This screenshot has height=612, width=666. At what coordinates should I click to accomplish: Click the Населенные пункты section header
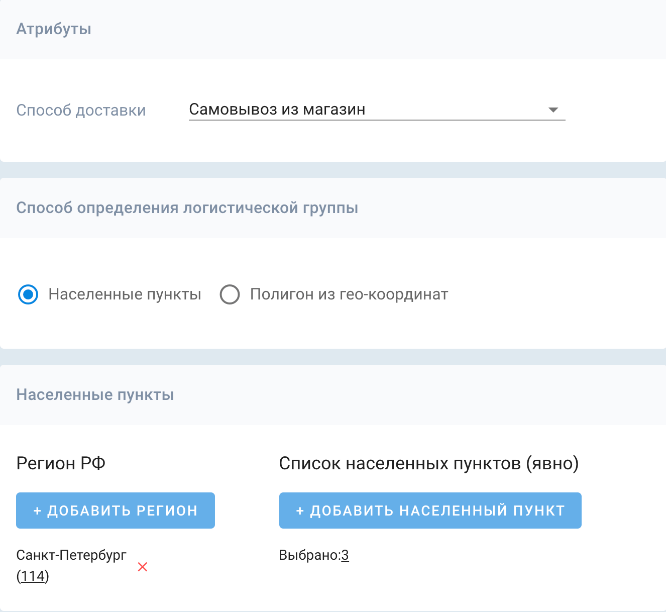[95, 395]
